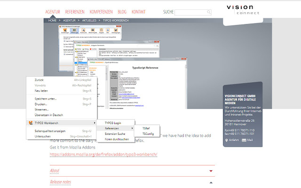Click the Anfahrt location pin icon
The width and height of the screenshot is (301, 188).
point(226,140)
